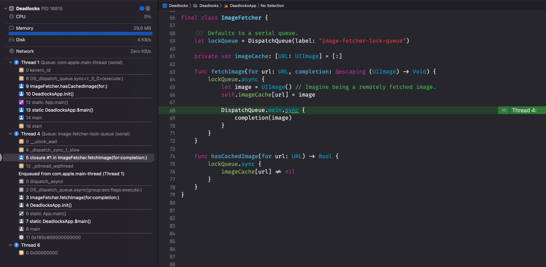The width and height of the screenshot is (546, 267).
Task: Click the green list icon on line 68 annotation
Action: tap(504, 110)
